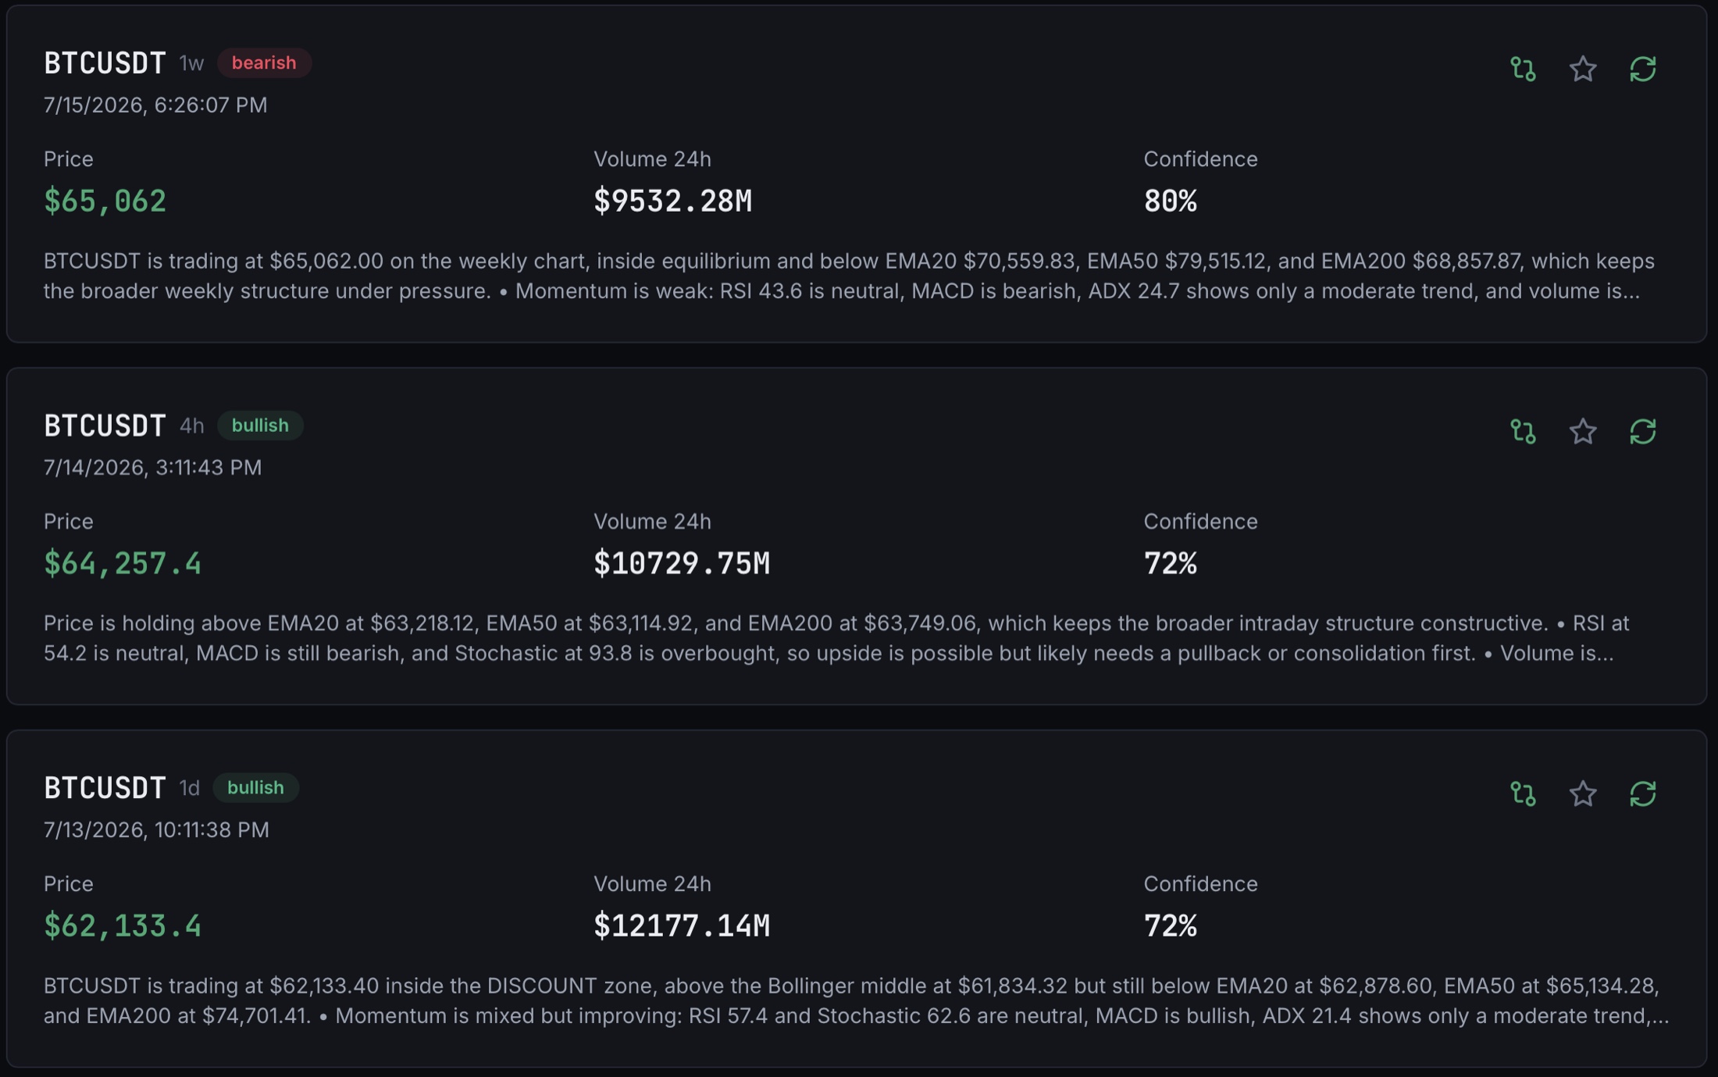The image size is (1718, 1077).
Task: Click the red bearish badge
Action: 264,62
